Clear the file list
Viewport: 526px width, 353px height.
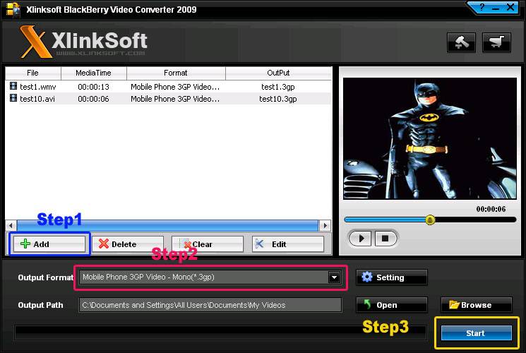coord(208,244)
